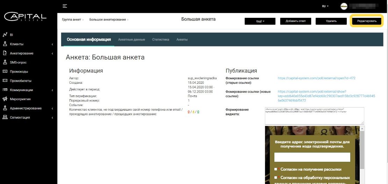Select the Основная информация tab

(x=89, y=39)
